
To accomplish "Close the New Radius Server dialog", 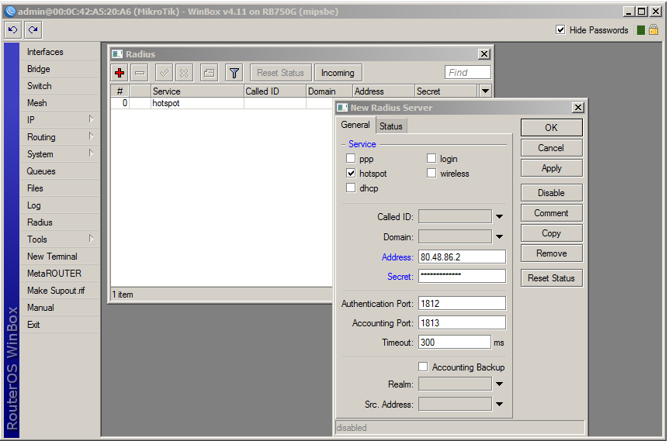I will point(577,108).
